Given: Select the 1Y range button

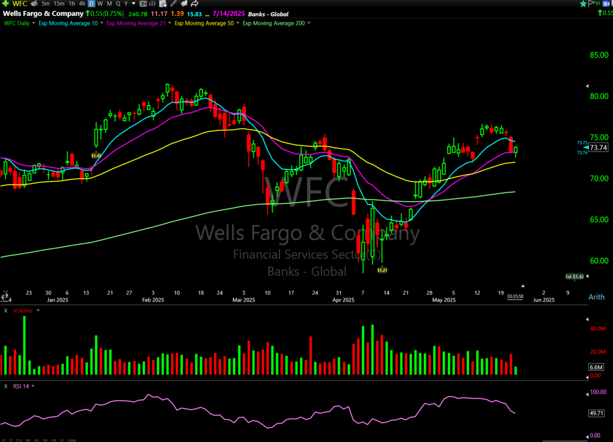Looking at the screenshot, I should (11, 440).
